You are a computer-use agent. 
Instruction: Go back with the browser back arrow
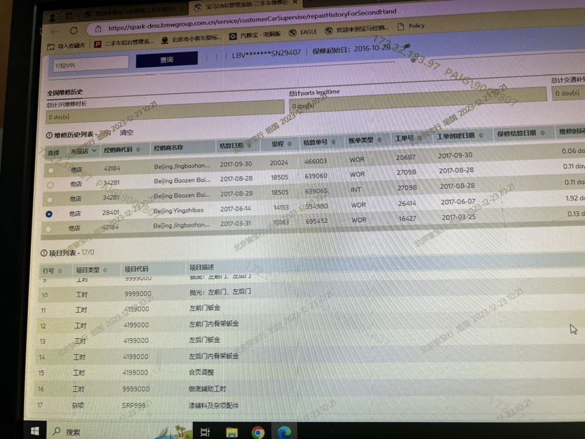click(x=55, y=32)
